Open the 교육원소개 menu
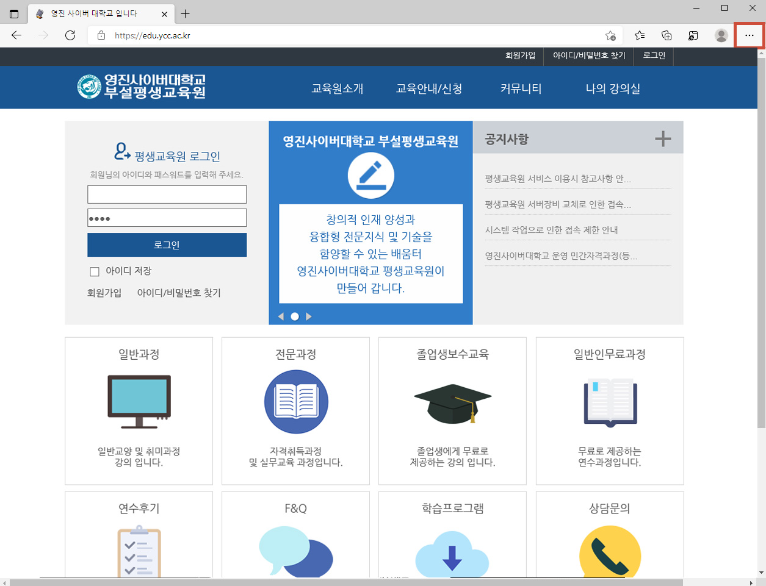The image size is (766, 586). (x=337, y=88)
